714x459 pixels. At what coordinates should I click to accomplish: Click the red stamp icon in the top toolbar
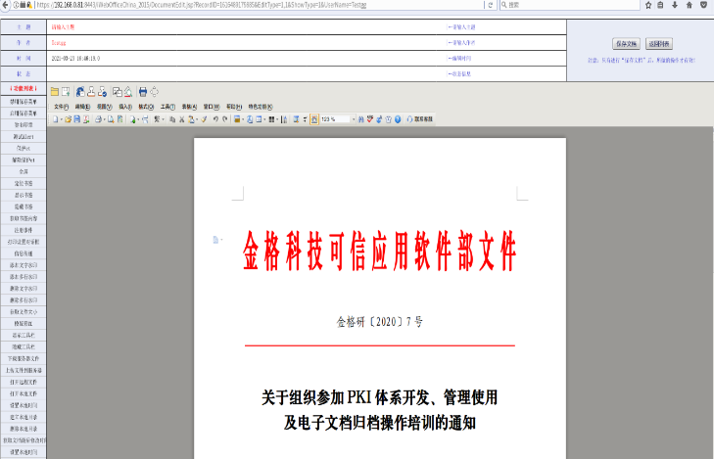click(x=91, y=92)
